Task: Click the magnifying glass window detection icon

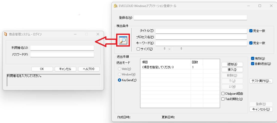Action: pos(123,40)
